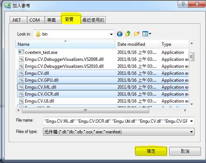The height and width of the screenshot is (163, 206).
Task: Select the Emgu.CV.GPU.dll file name
Action: (41, 80)
